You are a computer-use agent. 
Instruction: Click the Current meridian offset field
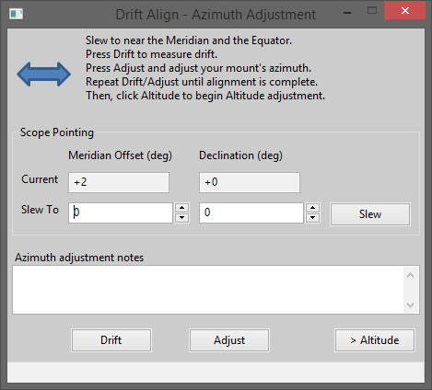pos(119,182)
